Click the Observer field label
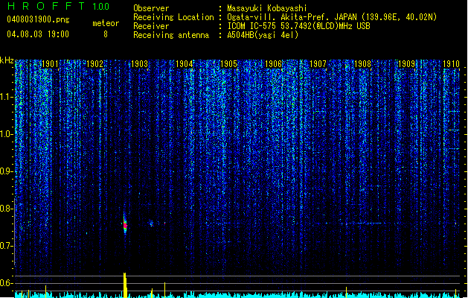The image size is (468, 298). (x=151, y=8)
